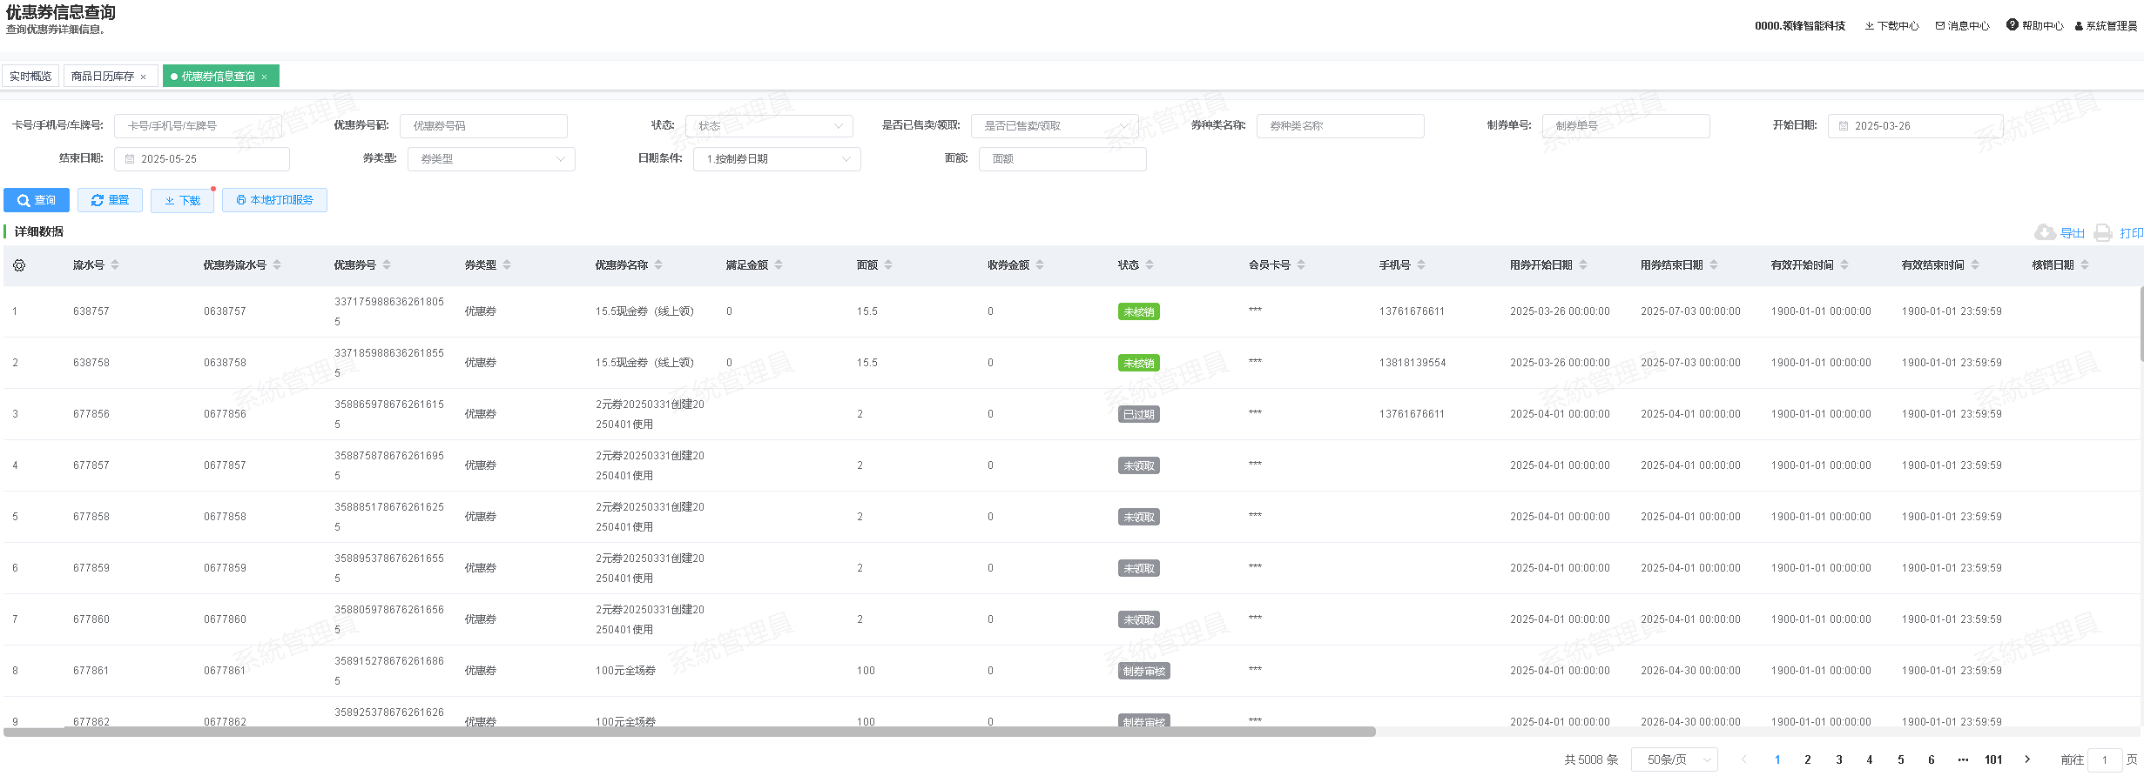Open the download center (下载中心)
The height and width of the screenshot is (776, 2144).
[x=1891, y=26]
